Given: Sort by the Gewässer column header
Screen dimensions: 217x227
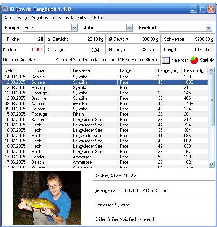Looking at the screenshot, I should click(94, 70).
